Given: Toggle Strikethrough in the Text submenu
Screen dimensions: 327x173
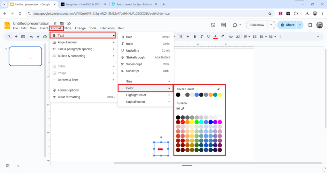Looking at the screenshot, I should [135, 57].
